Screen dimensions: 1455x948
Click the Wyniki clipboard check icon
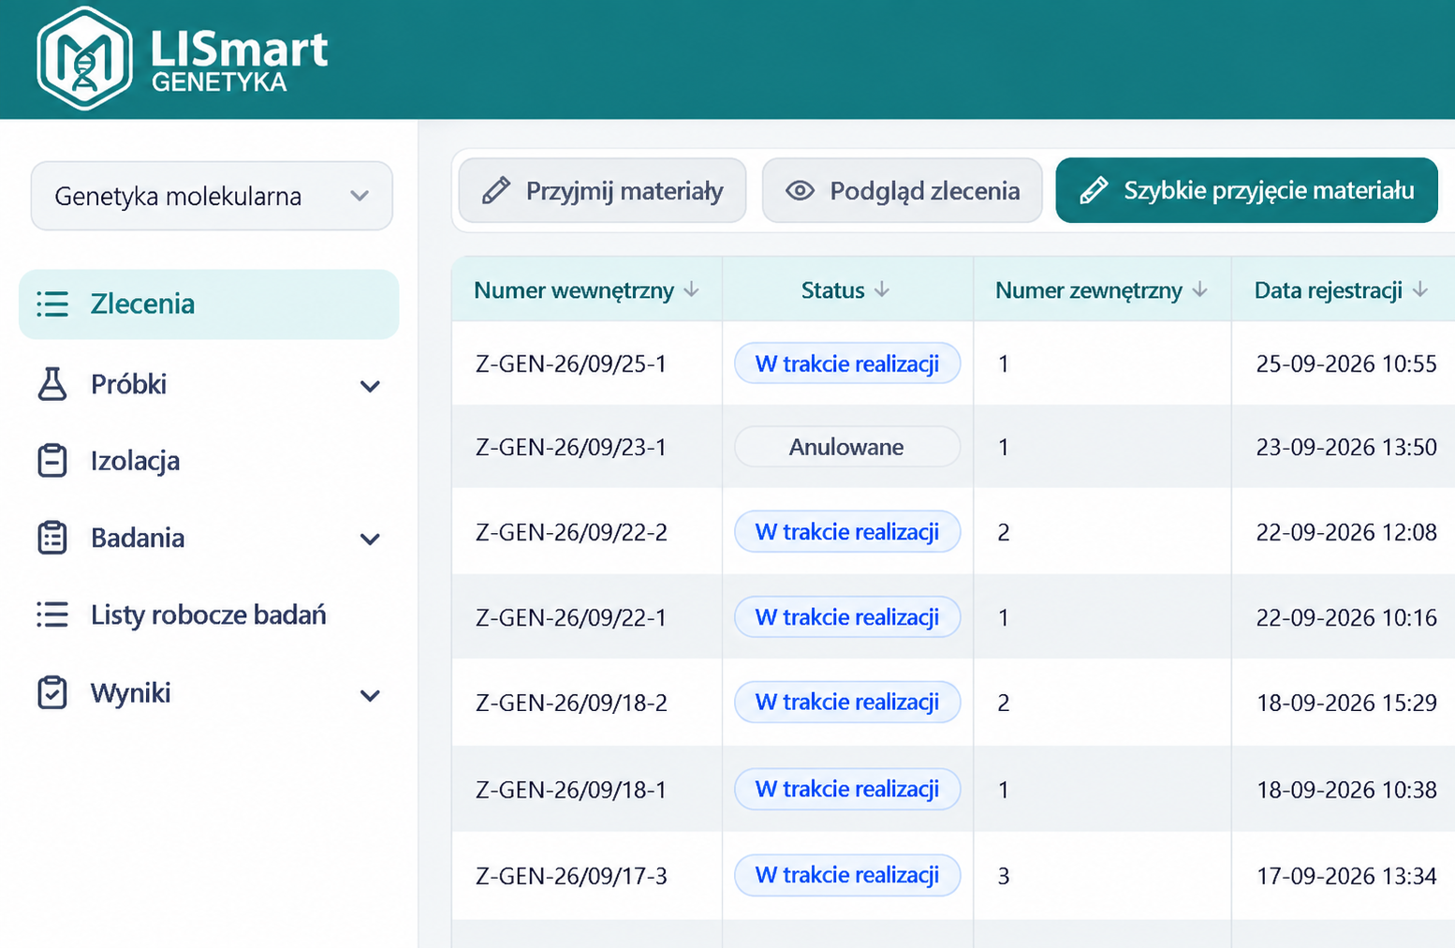(x=52, y=692)
